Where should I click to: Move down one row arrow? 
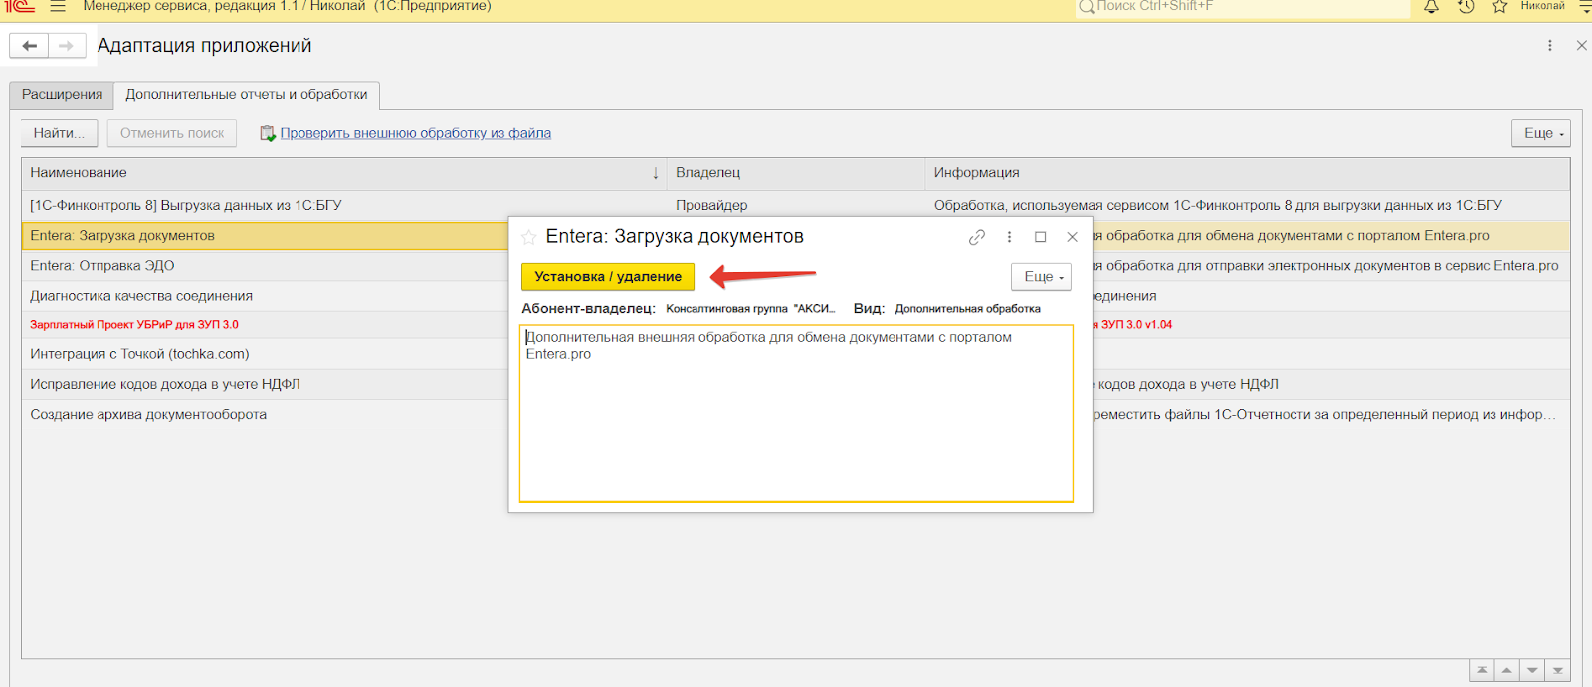[x=1532, y=671]
